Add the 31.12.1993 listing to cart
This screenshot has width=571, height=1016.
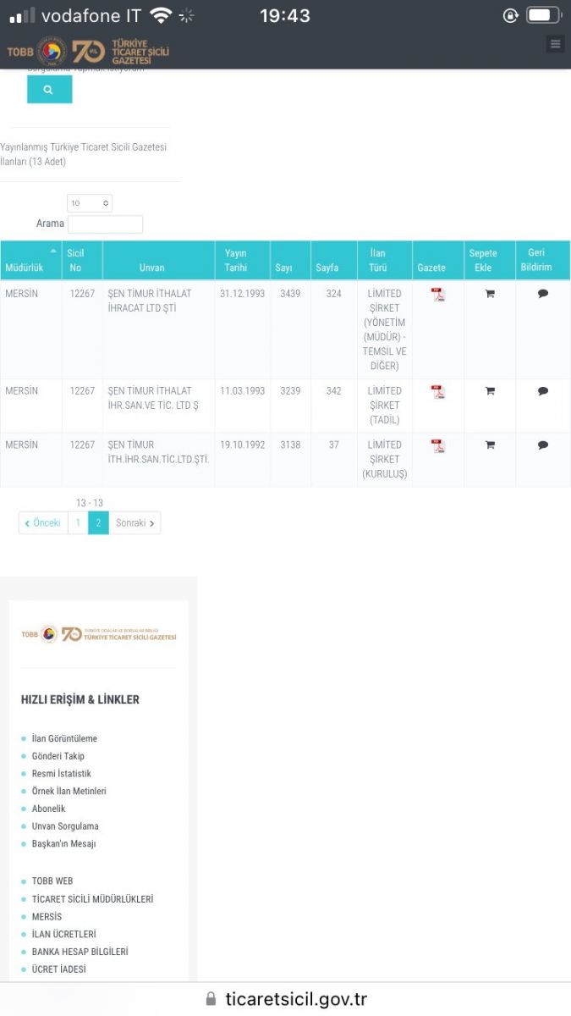click(490, 294)
